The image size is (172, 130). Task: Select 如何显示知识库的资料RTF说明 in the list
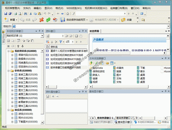pos(67,55)
